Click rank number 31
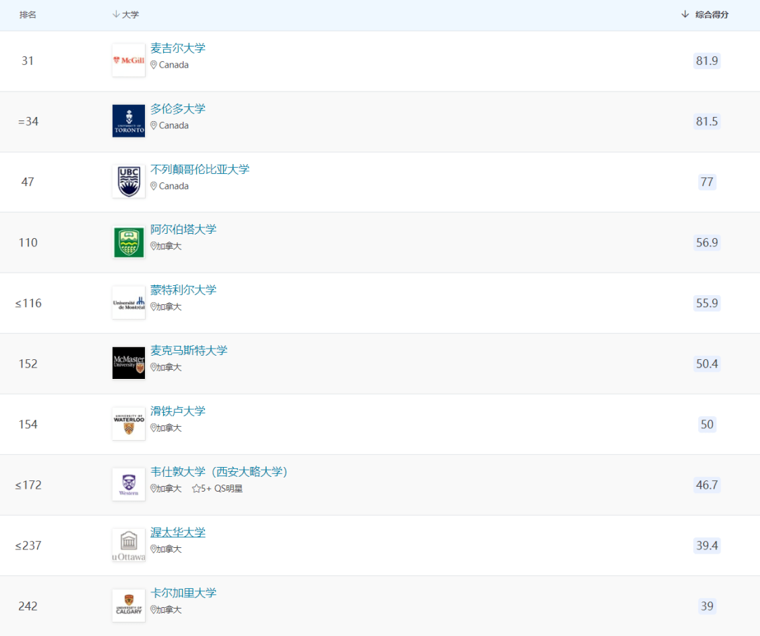 pos(27,61)
